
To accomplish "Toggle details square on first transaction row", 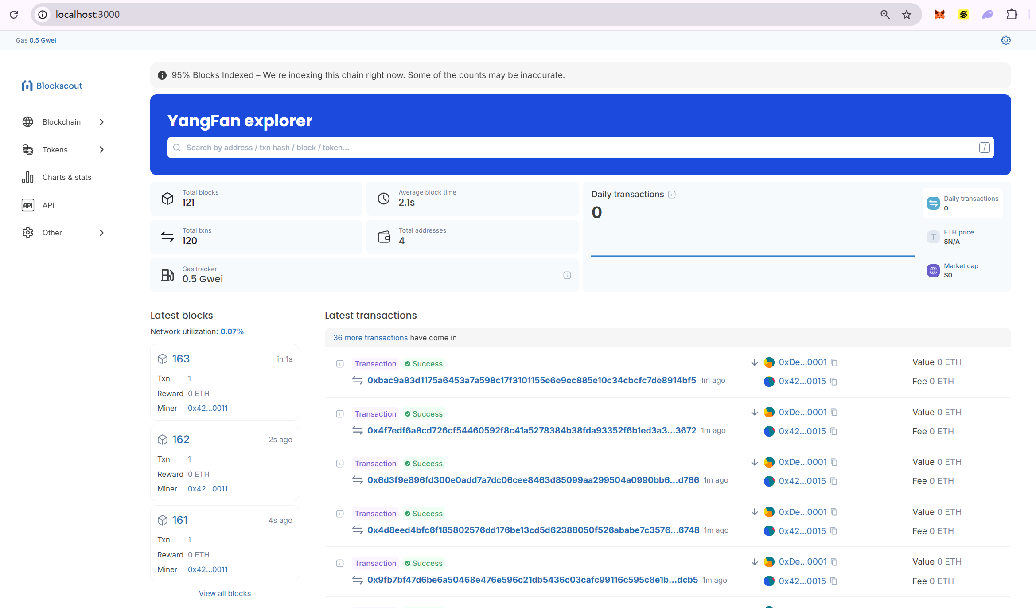I will [x=340, y=364].
